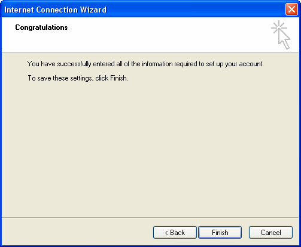Go to previous step with Back button
Viewport: 301px width, 247px height.
click(x=175, y=232)
